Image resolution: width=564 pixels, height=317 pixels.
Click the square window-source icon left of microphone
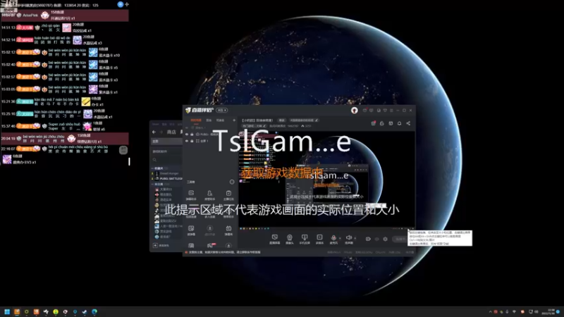click(319, 237)
